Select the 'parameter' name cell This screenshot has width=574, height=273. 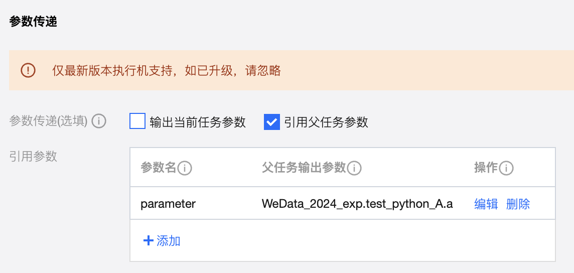pyautogui.click(x=168, y=204)
